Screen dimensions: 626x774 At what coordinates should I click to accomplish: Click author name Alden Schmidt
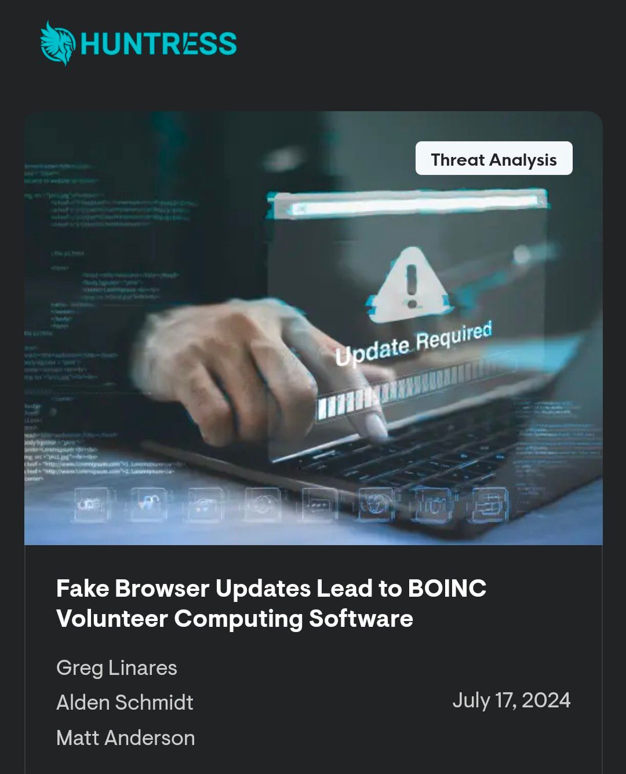(x=125, y=702)
